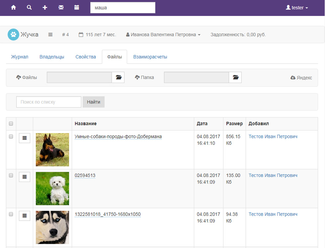325x248 pixels.
Task: Open row menu for 1322581018_41750 file
Action: pyautogui.click(x=25, y=216)
